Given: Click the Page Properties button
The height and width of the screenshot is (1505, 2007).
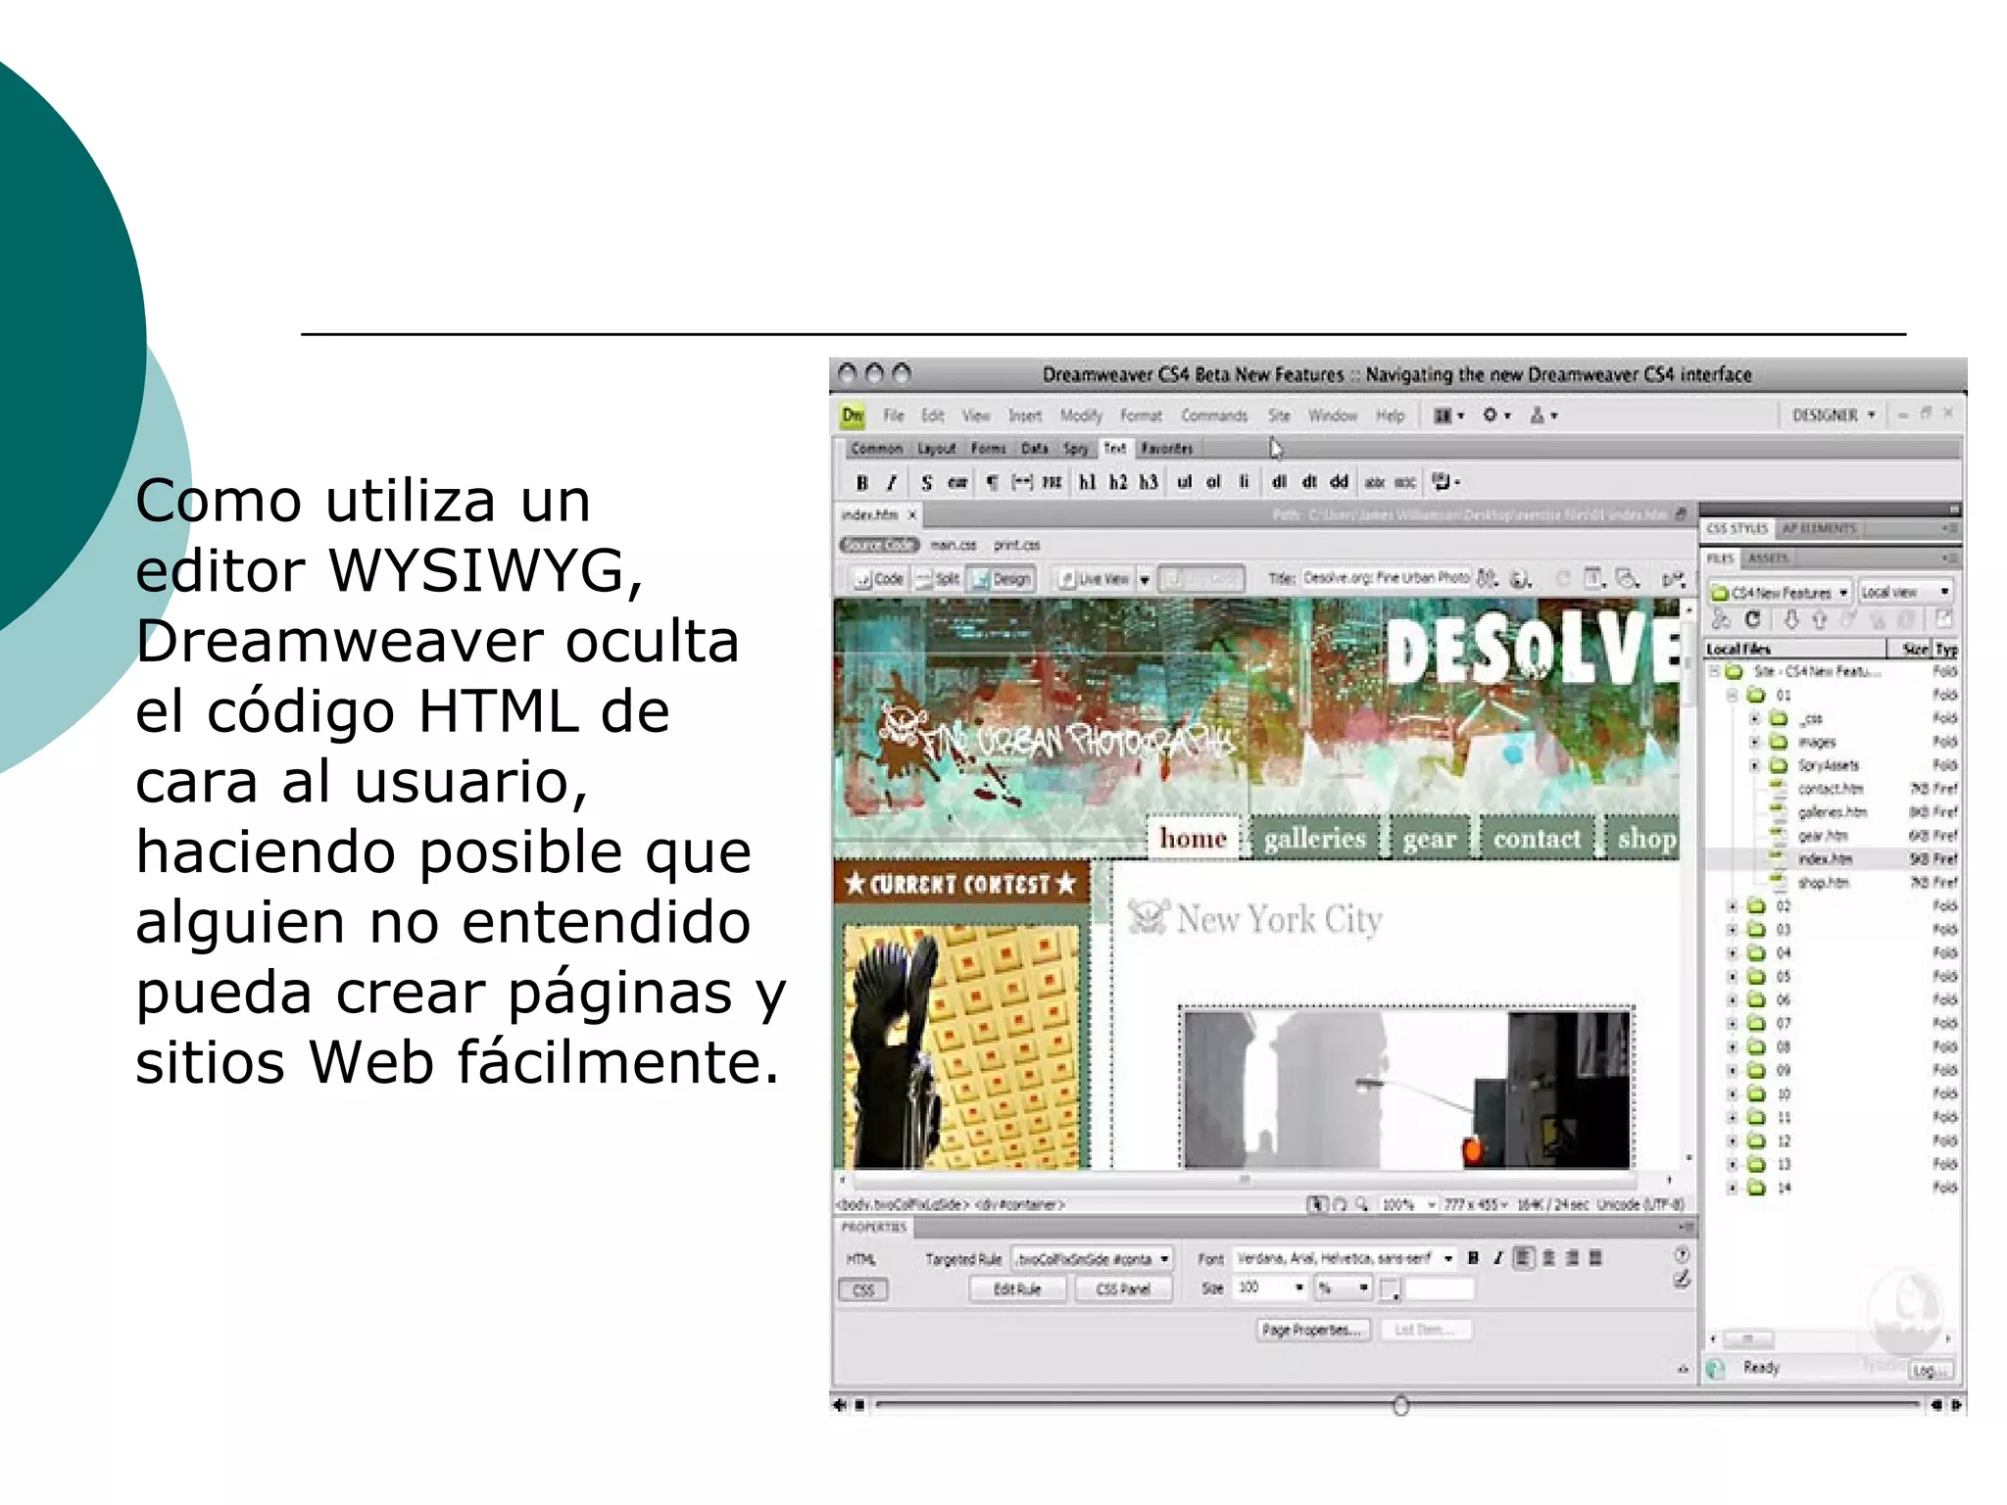Looking at the screenshot, I should coord(1311,1331).
